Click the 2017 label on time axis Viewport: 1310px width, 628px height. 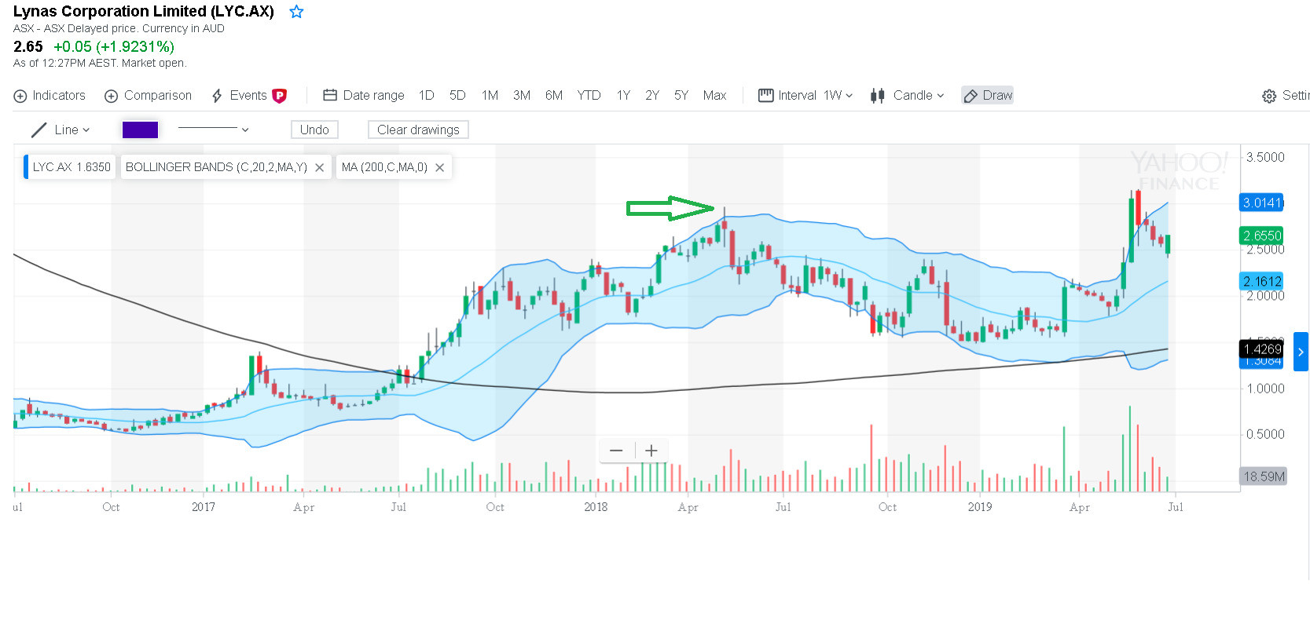(x=204, y=507)
